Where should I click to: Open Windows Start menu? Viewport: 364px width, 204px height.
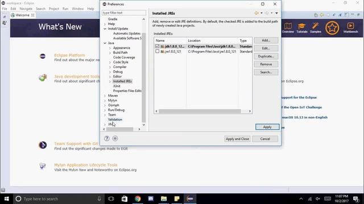click(x=6, y=199)
